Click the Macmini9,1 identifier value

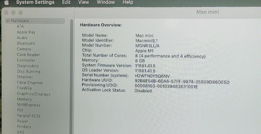click(x=146, y=41)
